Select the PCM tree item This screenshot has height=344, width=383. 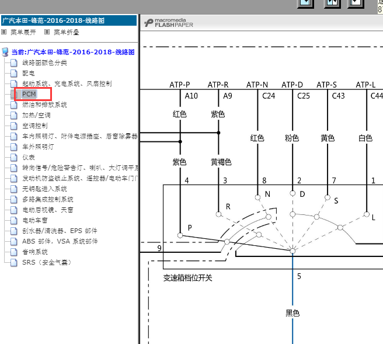[x=29, y=94]
